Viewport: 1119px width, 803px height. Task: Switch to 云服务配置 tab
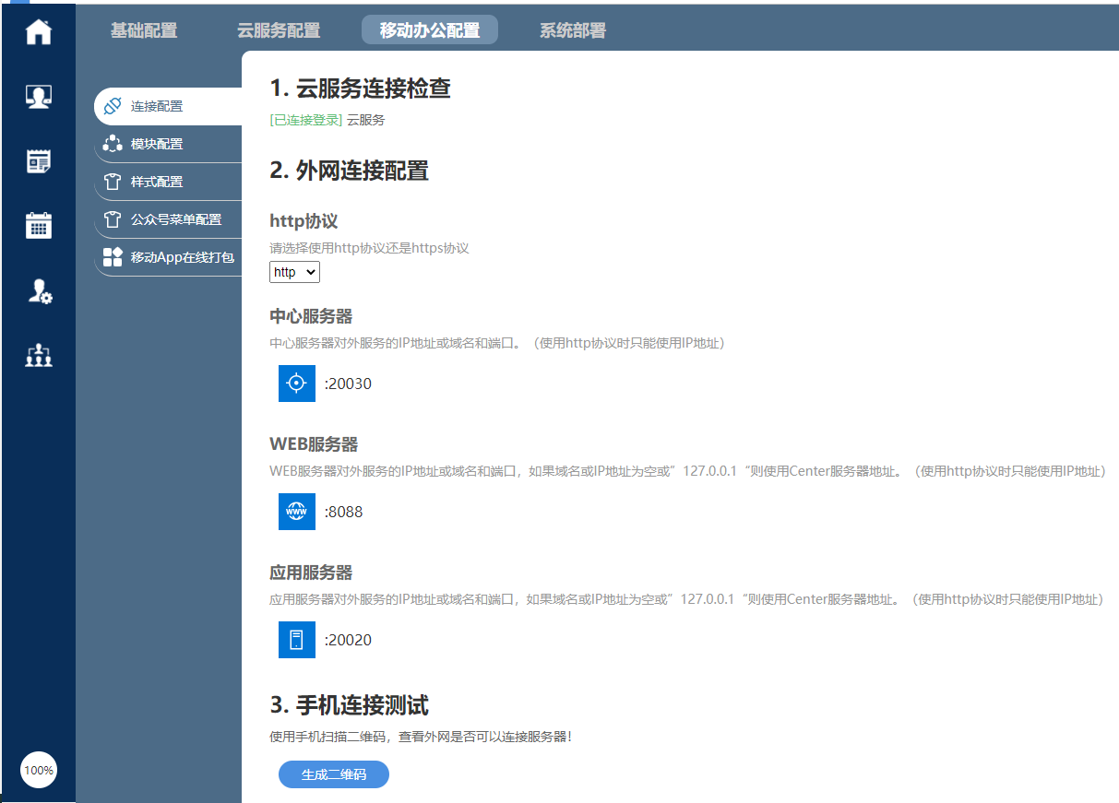point(279,30)
